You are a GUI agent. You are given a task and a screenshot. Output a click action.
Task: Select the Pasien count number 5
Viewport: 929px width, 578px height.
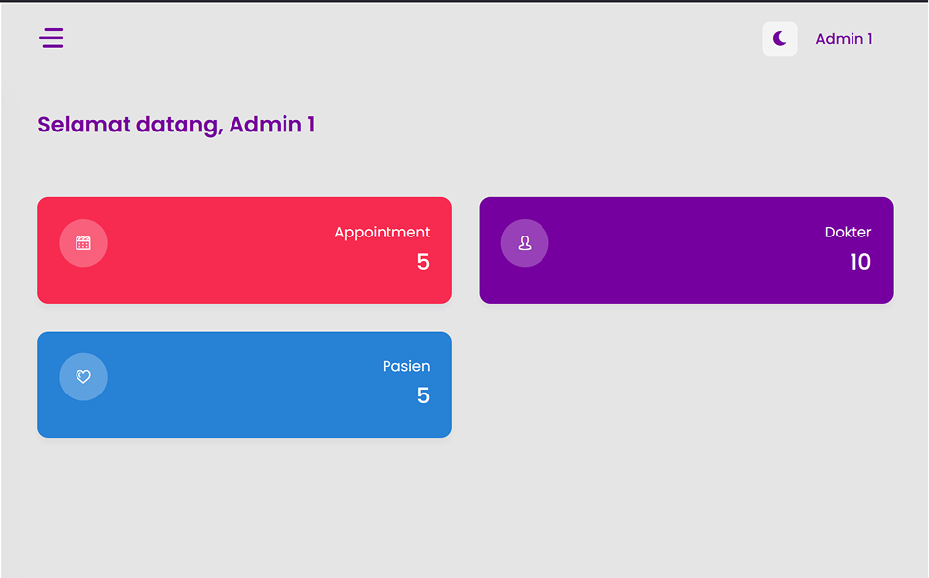[x=423, y=395]
